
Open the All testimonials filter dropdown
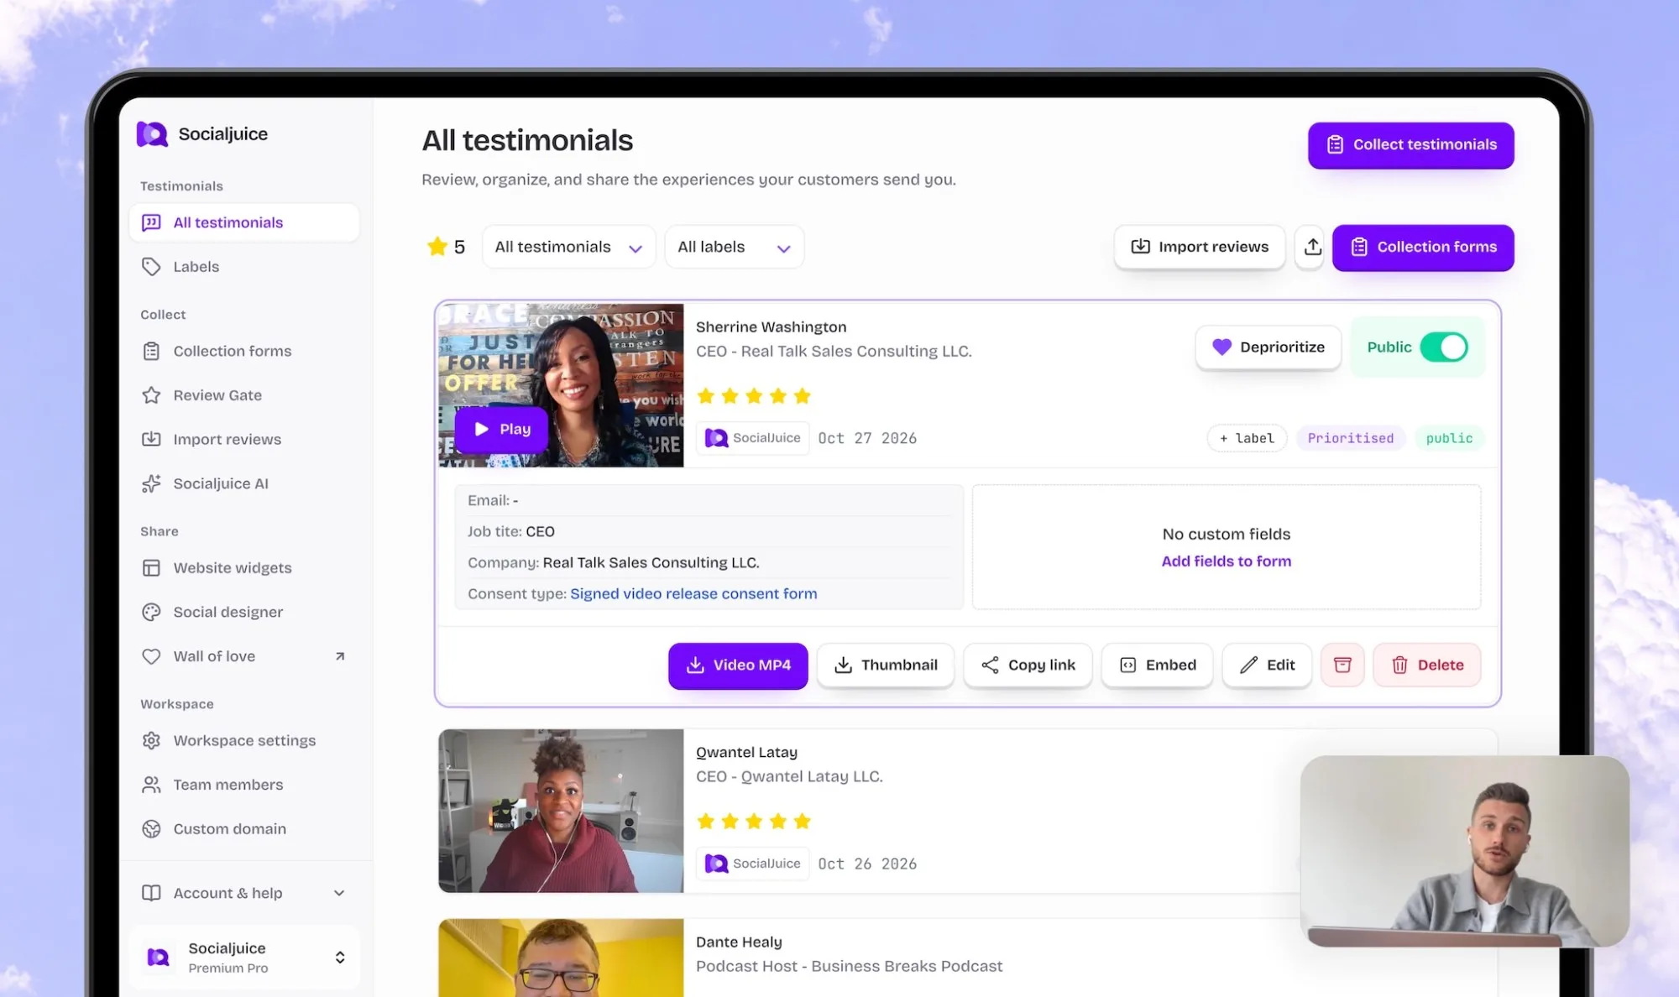568,247
